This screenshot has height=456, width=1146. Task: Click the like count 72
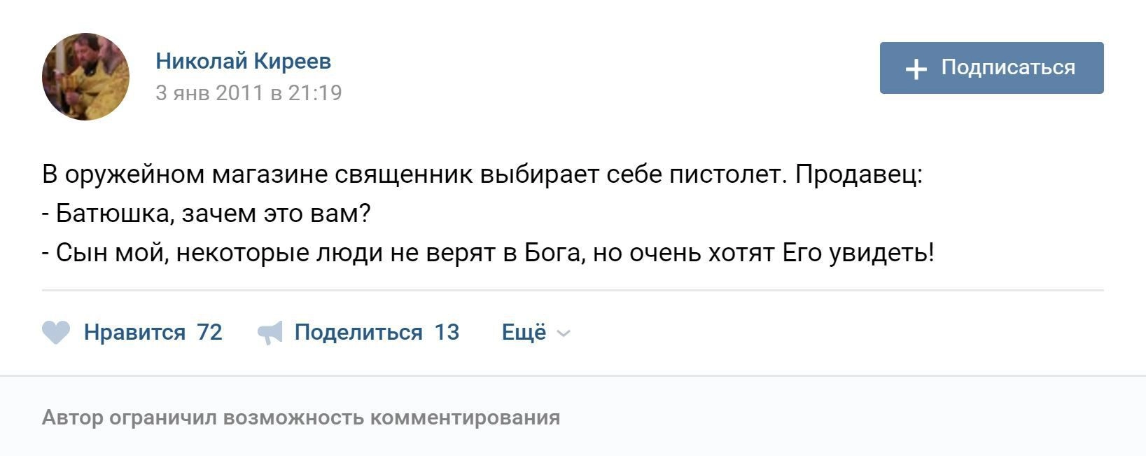[209, 332]
